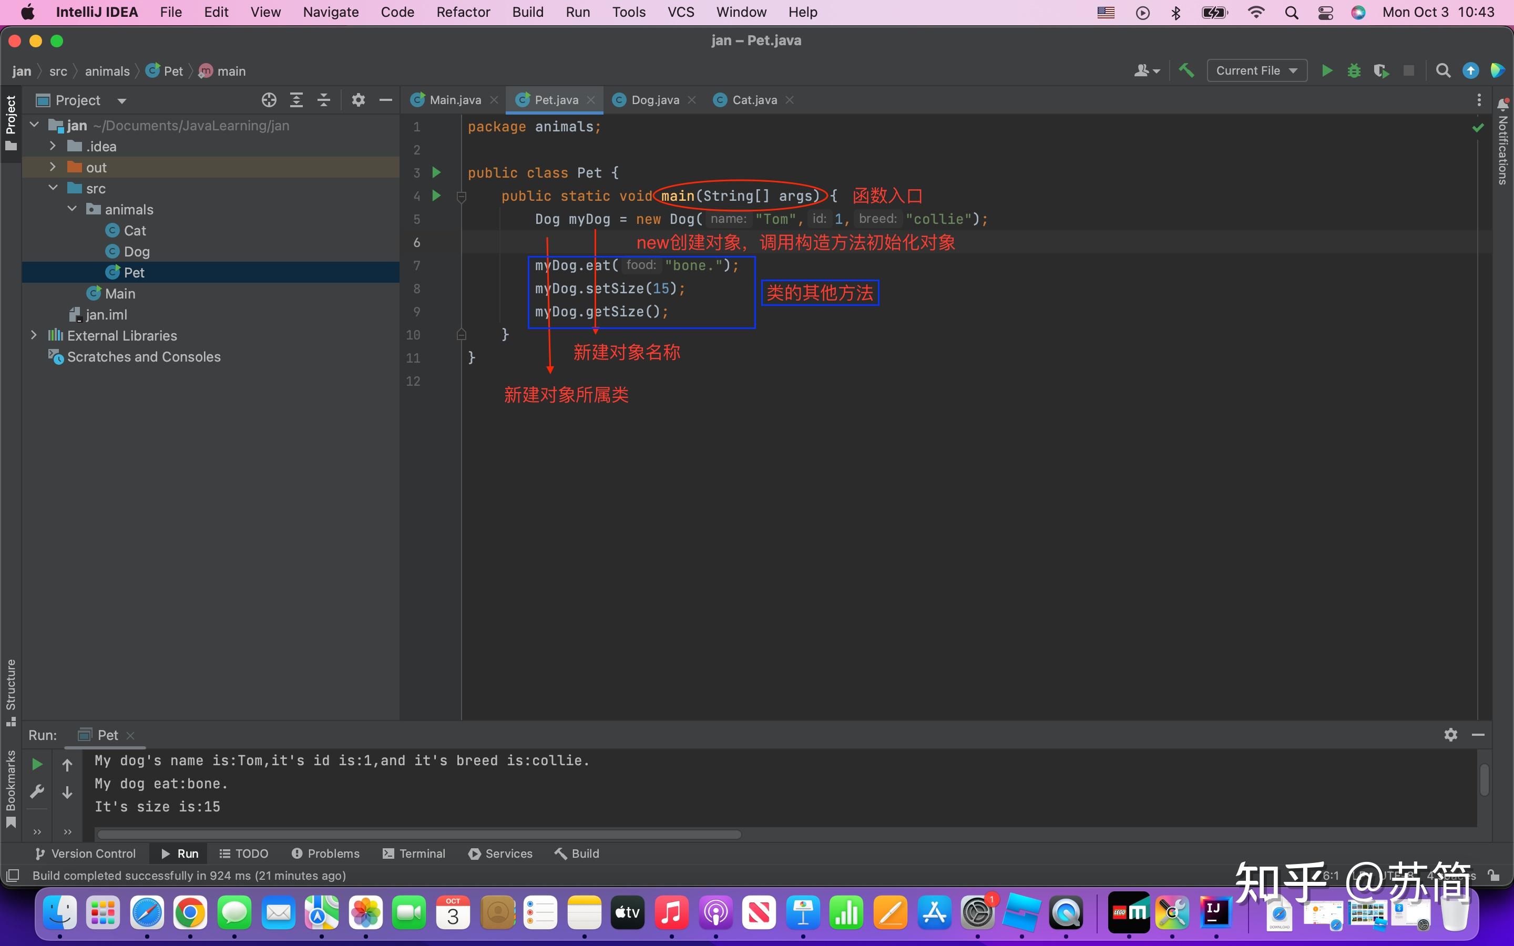Viewport: 1514px width, 946px height.
Task: Click the Debug bug icon
Action: click(x=1354, y=71)
